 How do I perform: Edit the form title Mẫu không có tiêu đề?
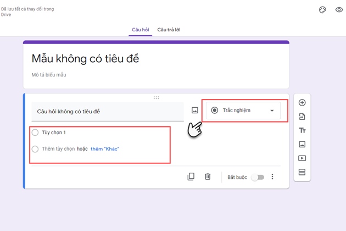click(85, 59)
